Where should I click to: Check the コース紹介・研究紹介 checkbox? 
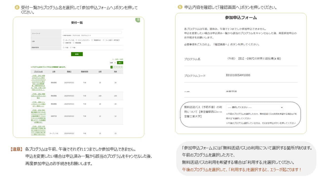point(103,40)
